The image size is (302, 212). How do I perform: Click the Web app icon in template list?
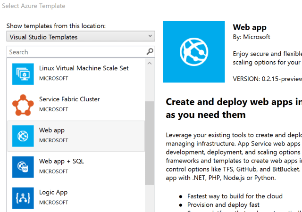(23, 136)
